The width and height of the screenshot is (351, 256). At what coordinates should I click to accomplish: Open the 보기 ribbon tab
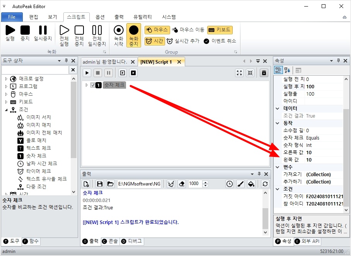[53, 17]
